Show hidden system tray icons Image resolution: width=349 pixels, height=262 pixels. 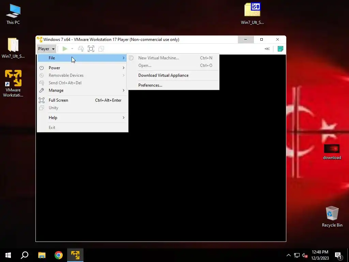(288, 255)
